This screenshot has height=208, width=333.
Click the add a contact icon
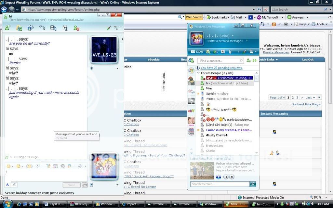pos(249,61)
